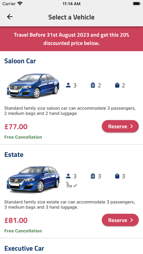The height and width of the screenshot is (254, 143).
Task: Click the chevron on Saloon Car Reserve
Action: coord(132,126)
